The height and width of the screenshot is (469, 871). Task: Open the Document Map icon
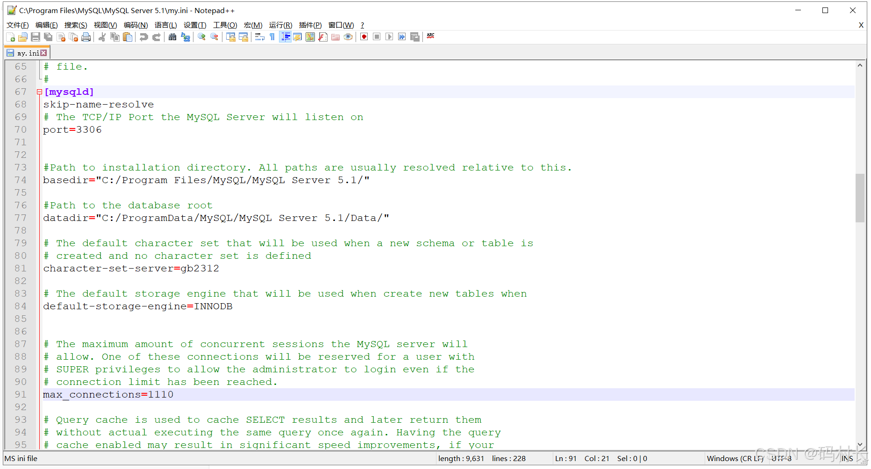point(310,37)
